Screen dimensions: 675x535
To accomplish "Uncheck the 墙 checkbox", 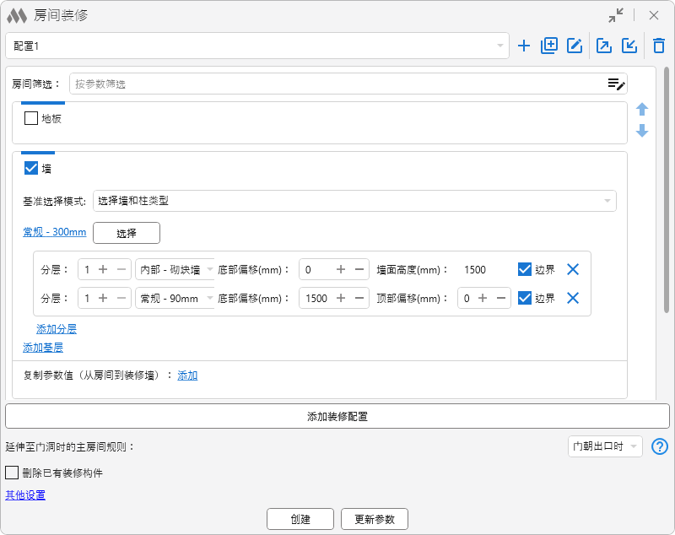I will (31, 168).
